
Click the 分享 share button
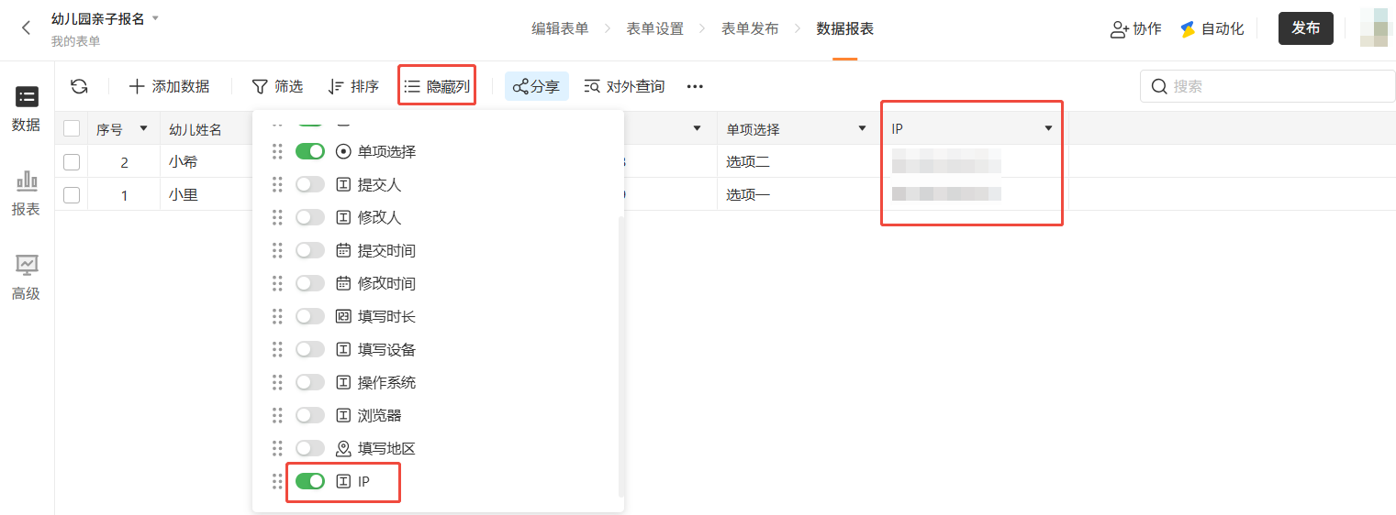pyautogui.click(x=536, y=86)
